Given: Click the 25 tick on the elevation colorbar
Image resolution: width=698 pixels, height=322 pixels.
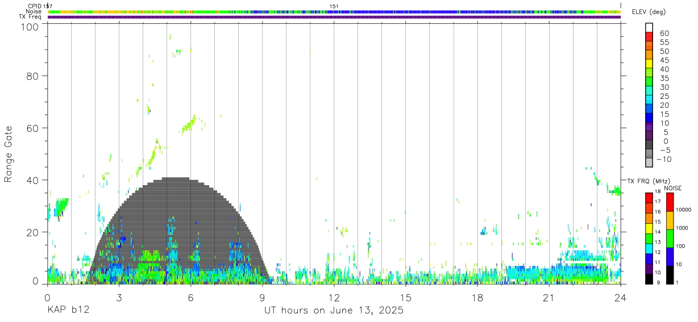Looking at the screenshot, I should [664, 97].
